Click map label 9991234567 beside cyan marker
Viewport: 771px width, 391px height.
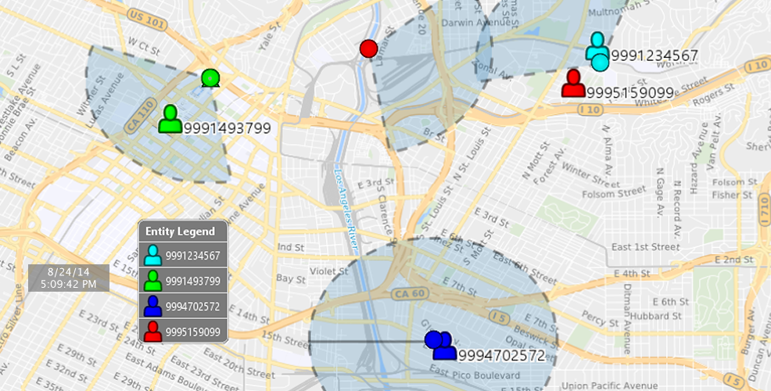click(654, 56)
